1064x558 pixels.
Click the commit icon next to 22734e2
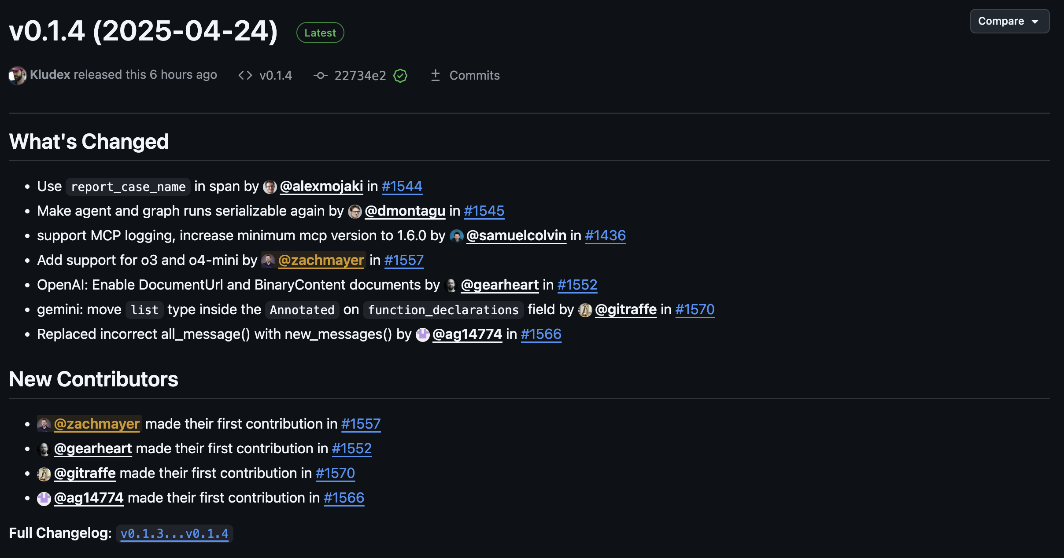pyautogui.click(x=321, y=75)
